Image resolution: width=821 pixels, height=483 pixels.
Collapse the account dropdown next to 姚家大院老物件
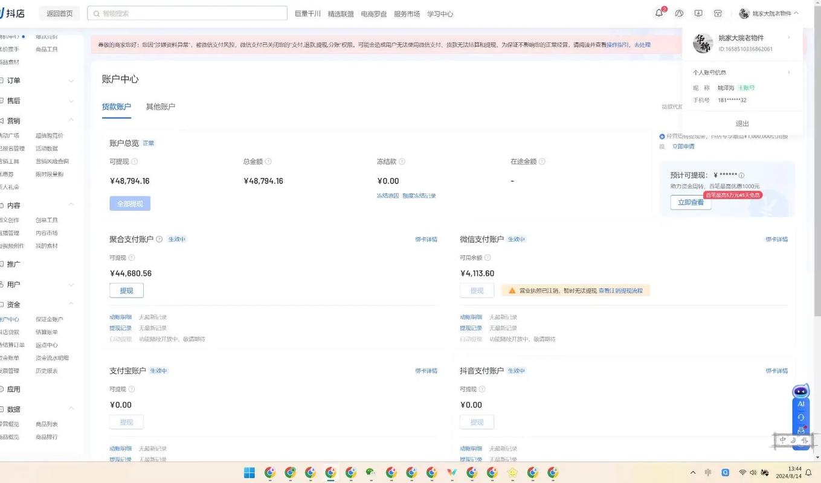[796, 13]
